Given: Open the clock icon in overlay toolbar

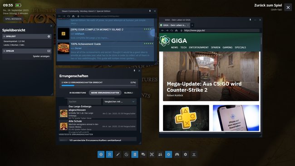Looking at the screenshot, I should tap(126, 154).
